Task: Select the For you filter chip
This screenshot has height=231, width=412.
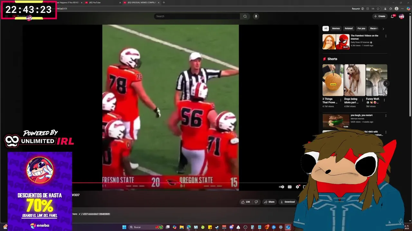Action: [x=361, y=29]
